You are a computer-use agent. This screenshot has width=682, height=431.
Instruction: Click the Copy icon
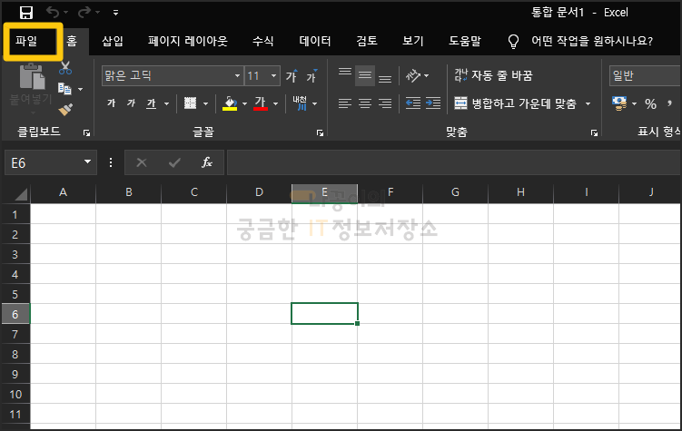[64, 89]
